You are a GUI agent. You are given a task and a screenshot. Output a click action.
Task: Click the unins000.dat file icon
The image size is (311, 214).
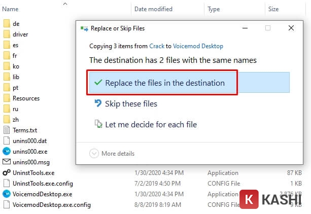click(7, 140)
